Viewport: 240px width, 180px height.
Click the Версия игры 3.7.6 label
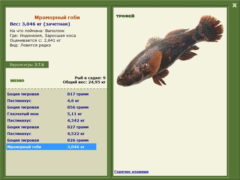tap(27, 65)
